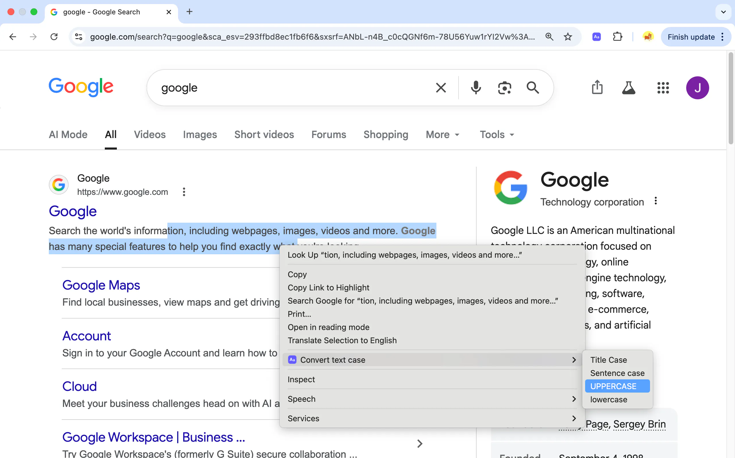
Task: Open the Google result title link
Action: point(73,211)
